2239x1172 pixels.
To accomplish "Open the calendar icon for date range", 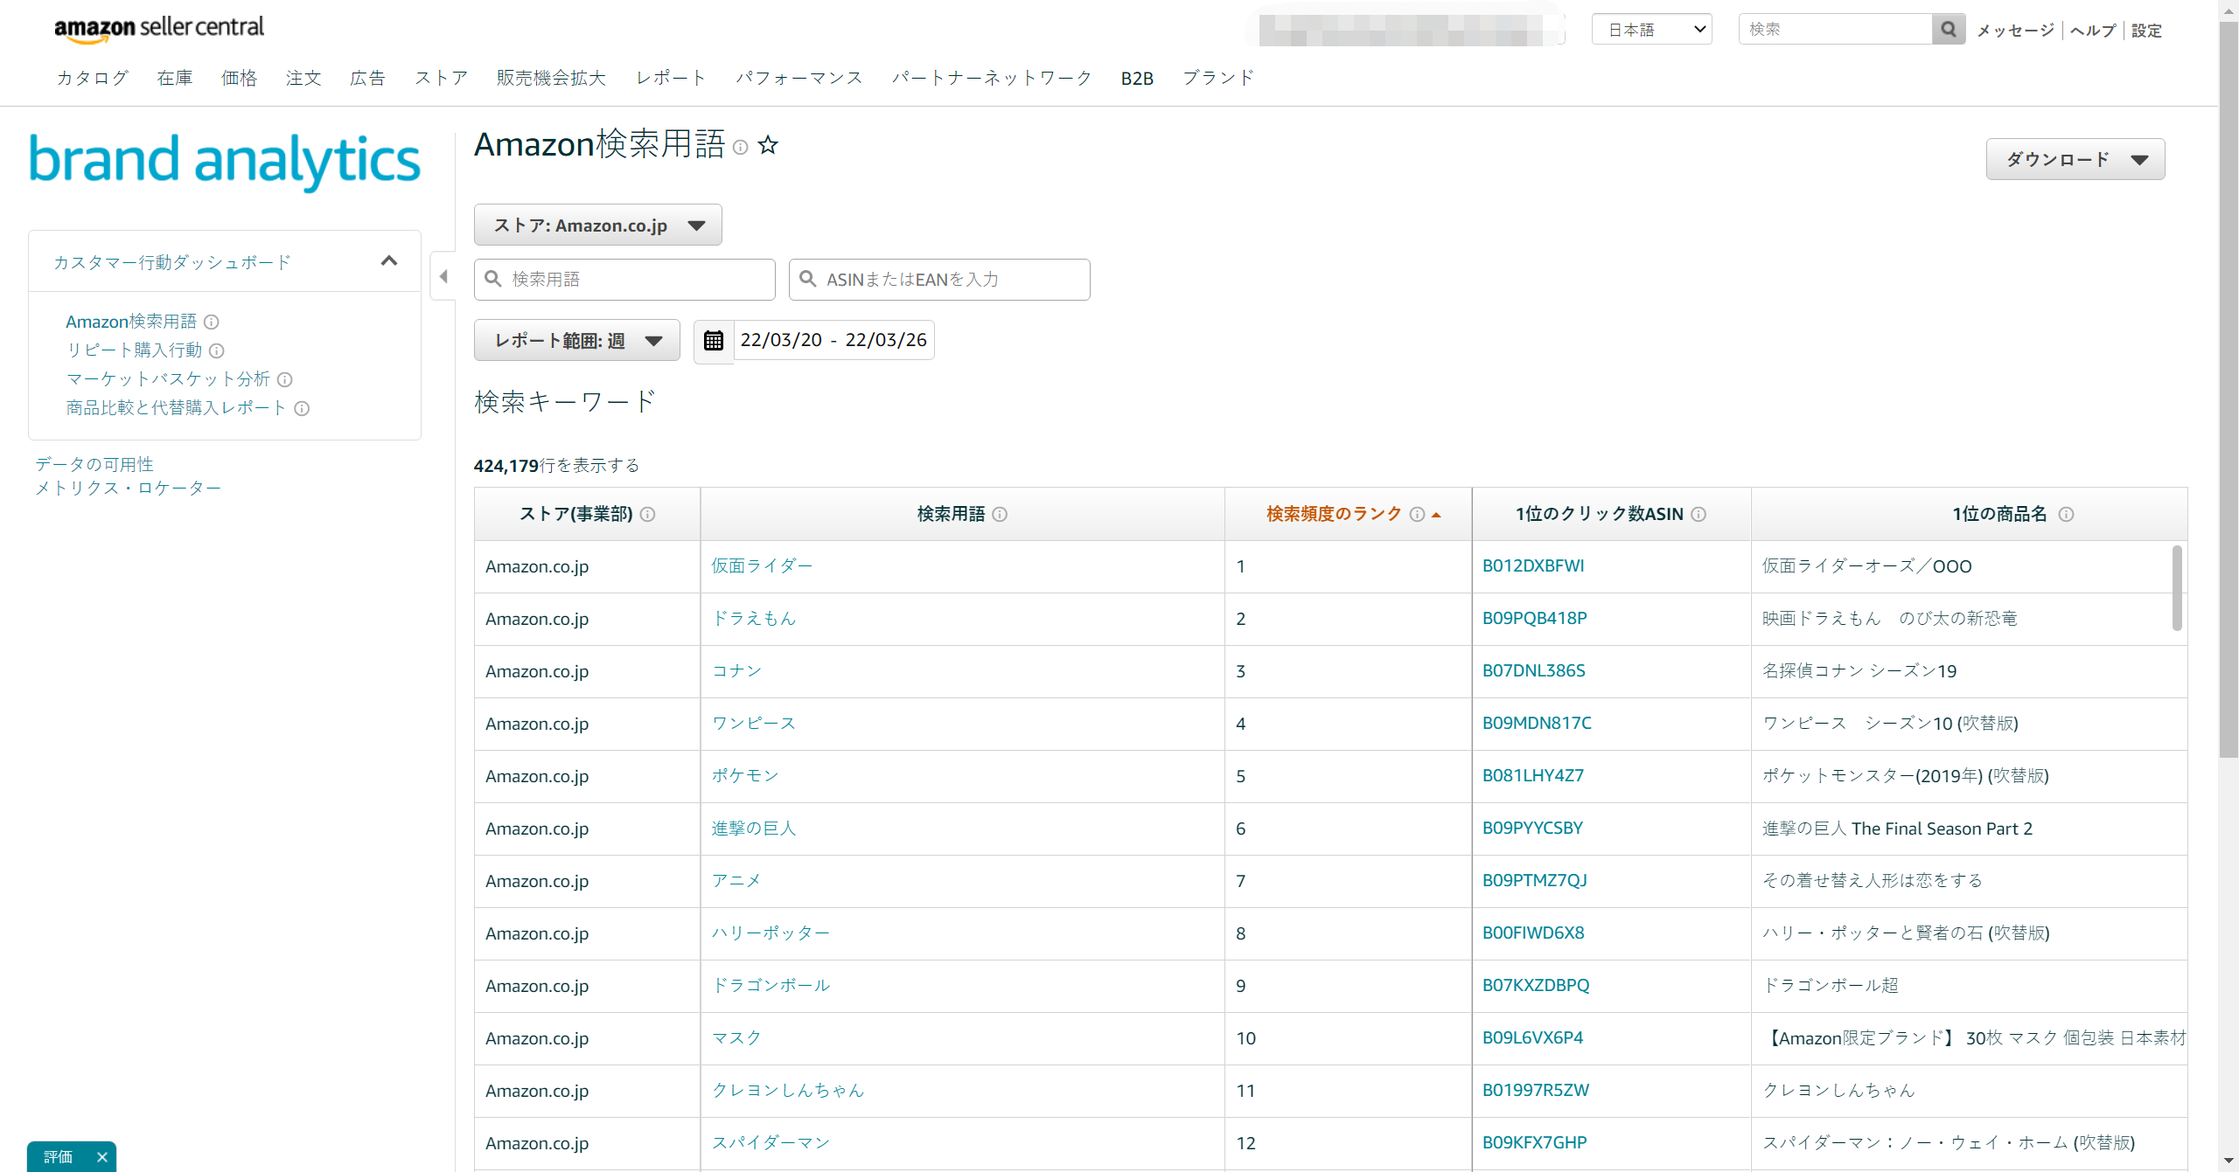I will point(714,340).
